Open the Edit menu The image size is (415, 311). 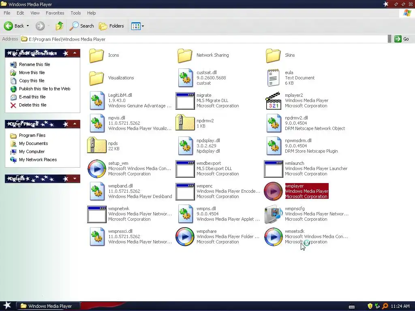[20, 13]
